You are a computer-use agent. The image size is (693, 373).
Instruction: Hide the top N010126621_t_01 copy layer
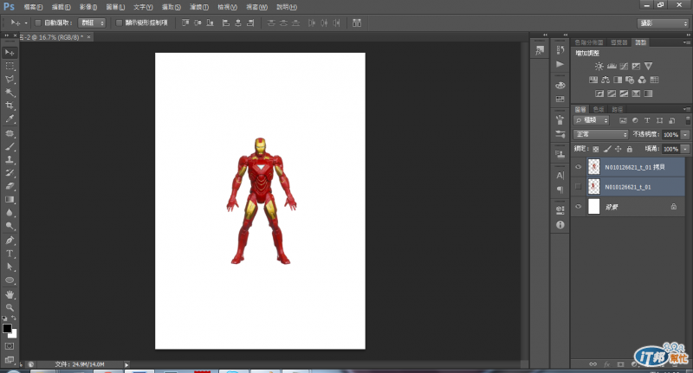[x=579, y=166]
